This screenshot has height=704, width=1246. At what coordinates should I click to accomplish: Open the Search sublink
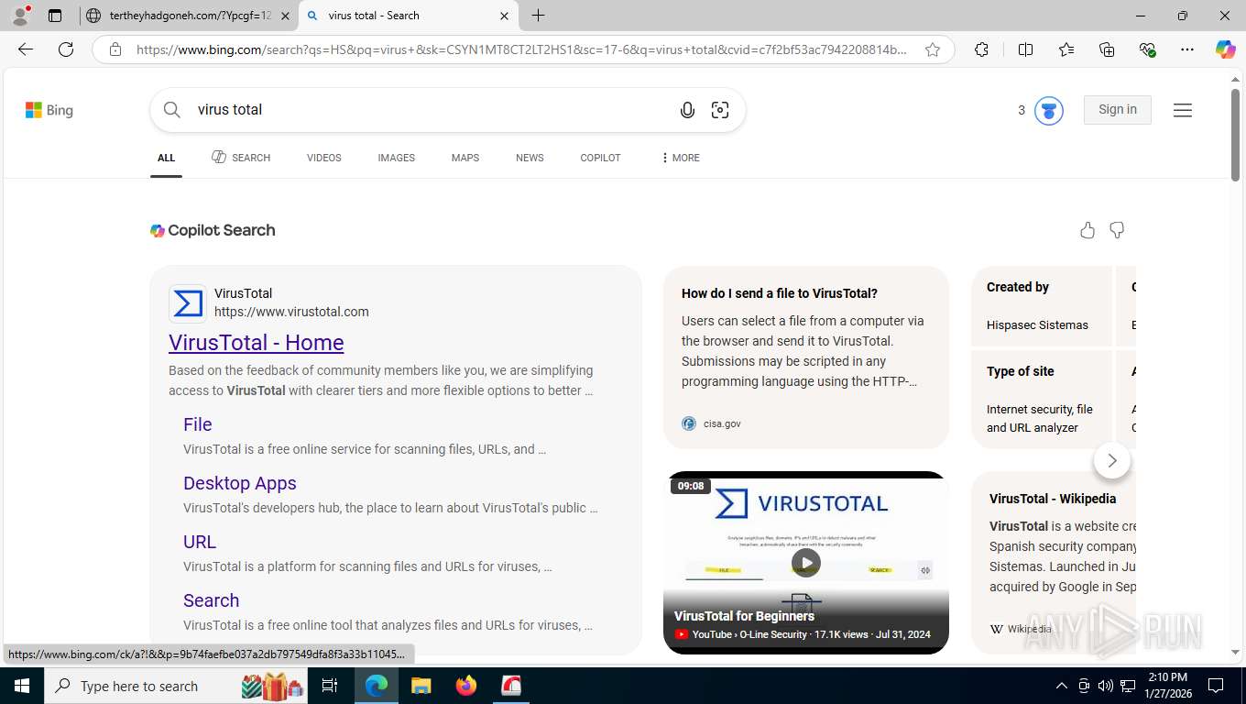coord(211,600)
